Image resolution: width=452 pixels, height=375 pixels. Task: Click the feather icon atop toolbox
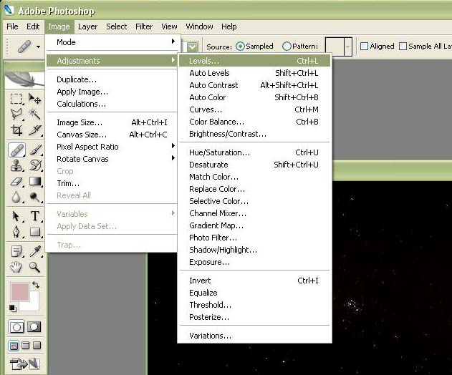(x=24, y=79)
